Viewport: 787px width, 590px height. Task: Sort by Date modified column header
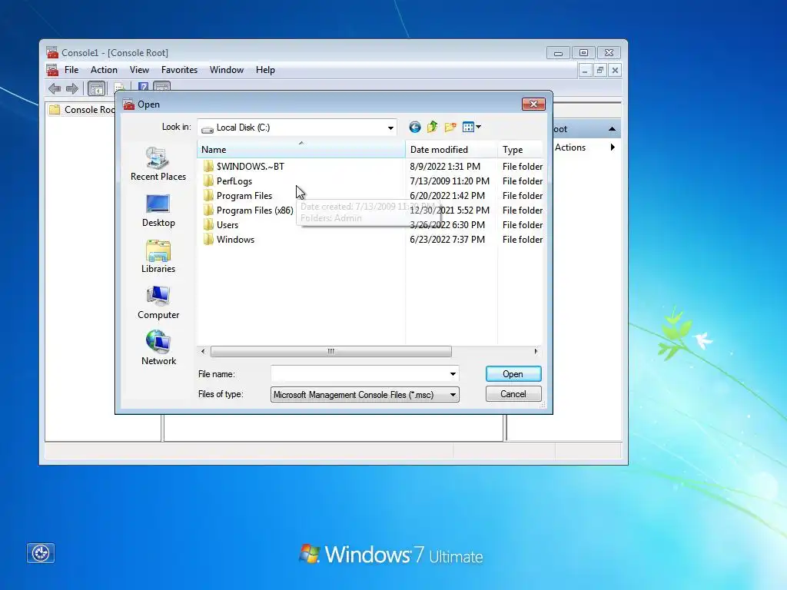coord(451,150)
